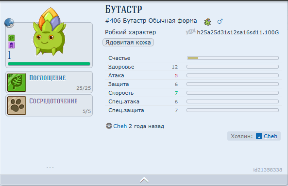Click the '2 года назад' timestamp

point(146,126)
